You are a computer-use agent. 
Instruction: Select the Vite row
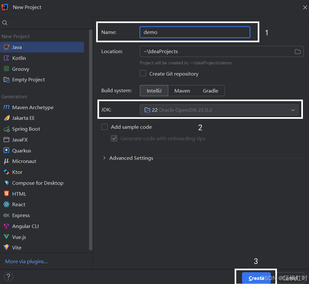[42, 247]
